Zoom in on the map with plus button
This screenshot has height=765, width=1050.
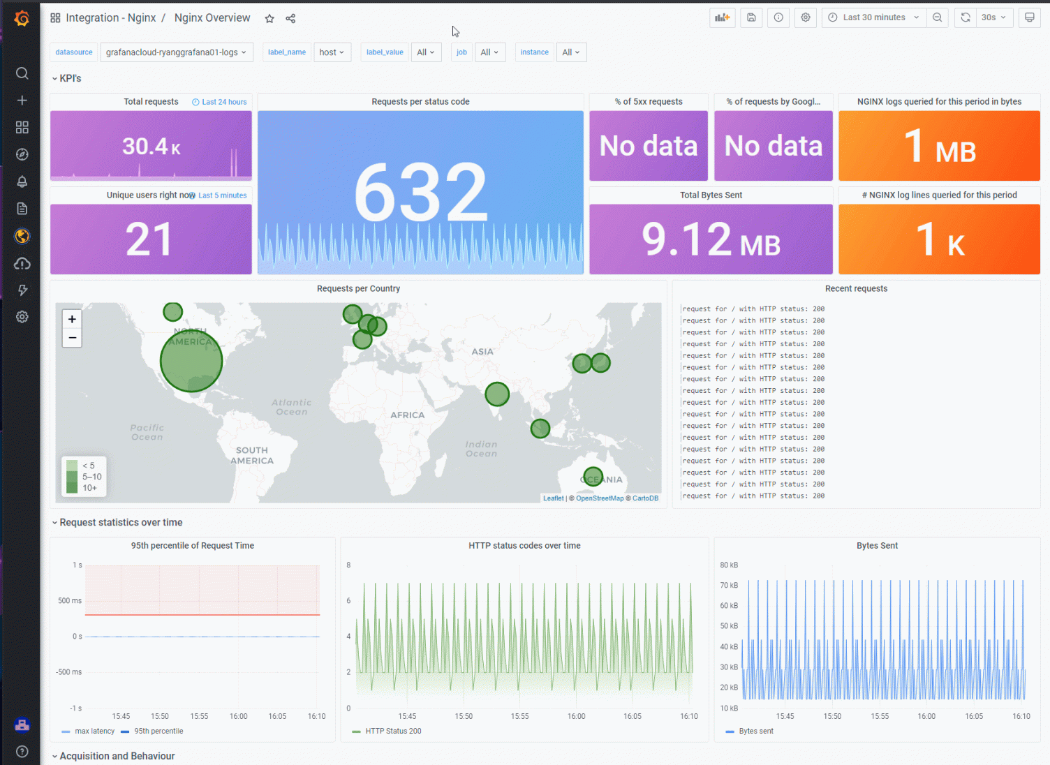click(72, 319)
